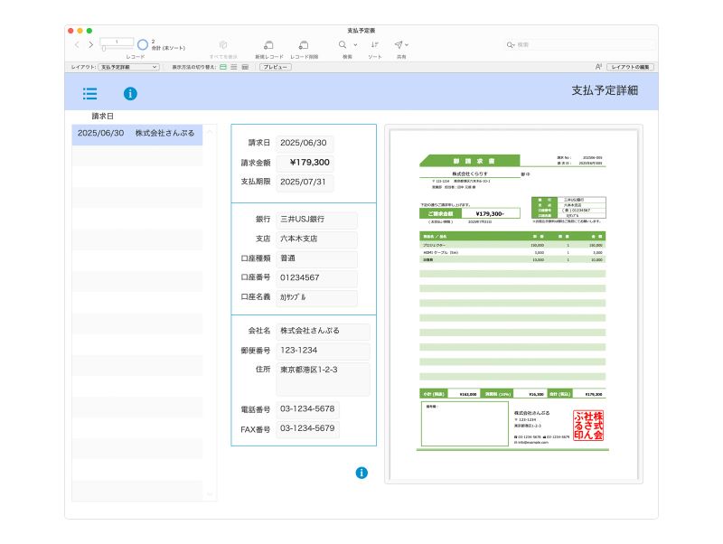The height and width of the screenshot is (544, 723).
Task: Click the invoice preview thumbnail image
Action: tap(513, 303)
